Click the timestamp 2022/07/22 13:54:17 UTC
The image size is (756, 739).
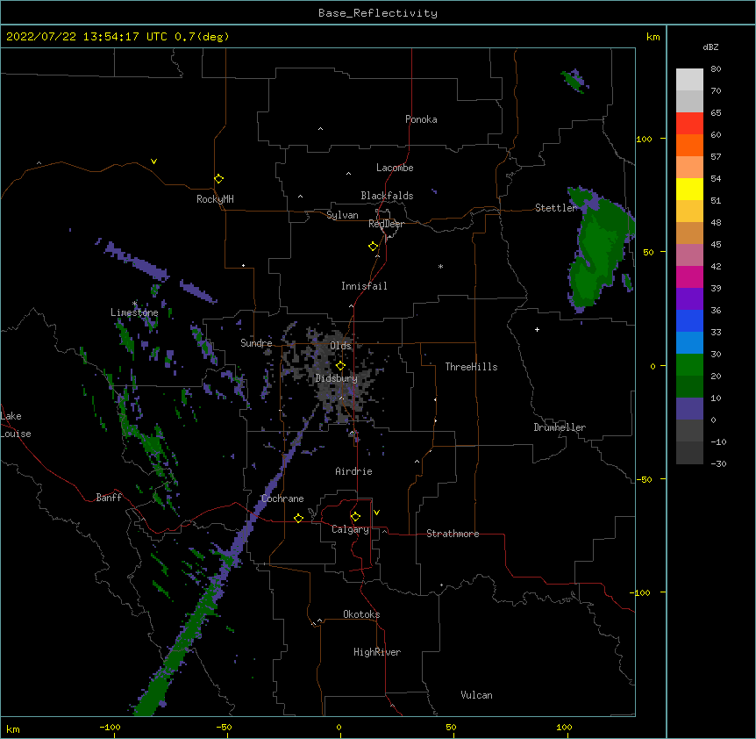point(87,37)
